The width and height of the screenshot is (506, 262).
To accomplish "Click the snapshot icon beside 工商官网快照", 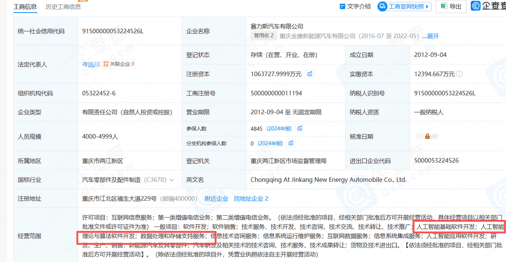I will (x=382, y=7).
